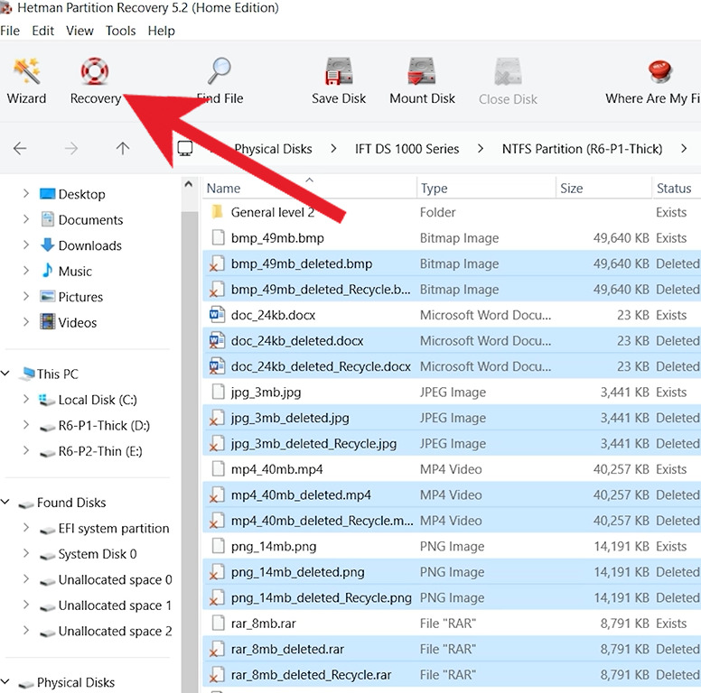Select jpg_3mb_deleted_Recycle.jpg file name
Image resolution: width=701 pixels, height=693 pixels.
tap(313, 444)
